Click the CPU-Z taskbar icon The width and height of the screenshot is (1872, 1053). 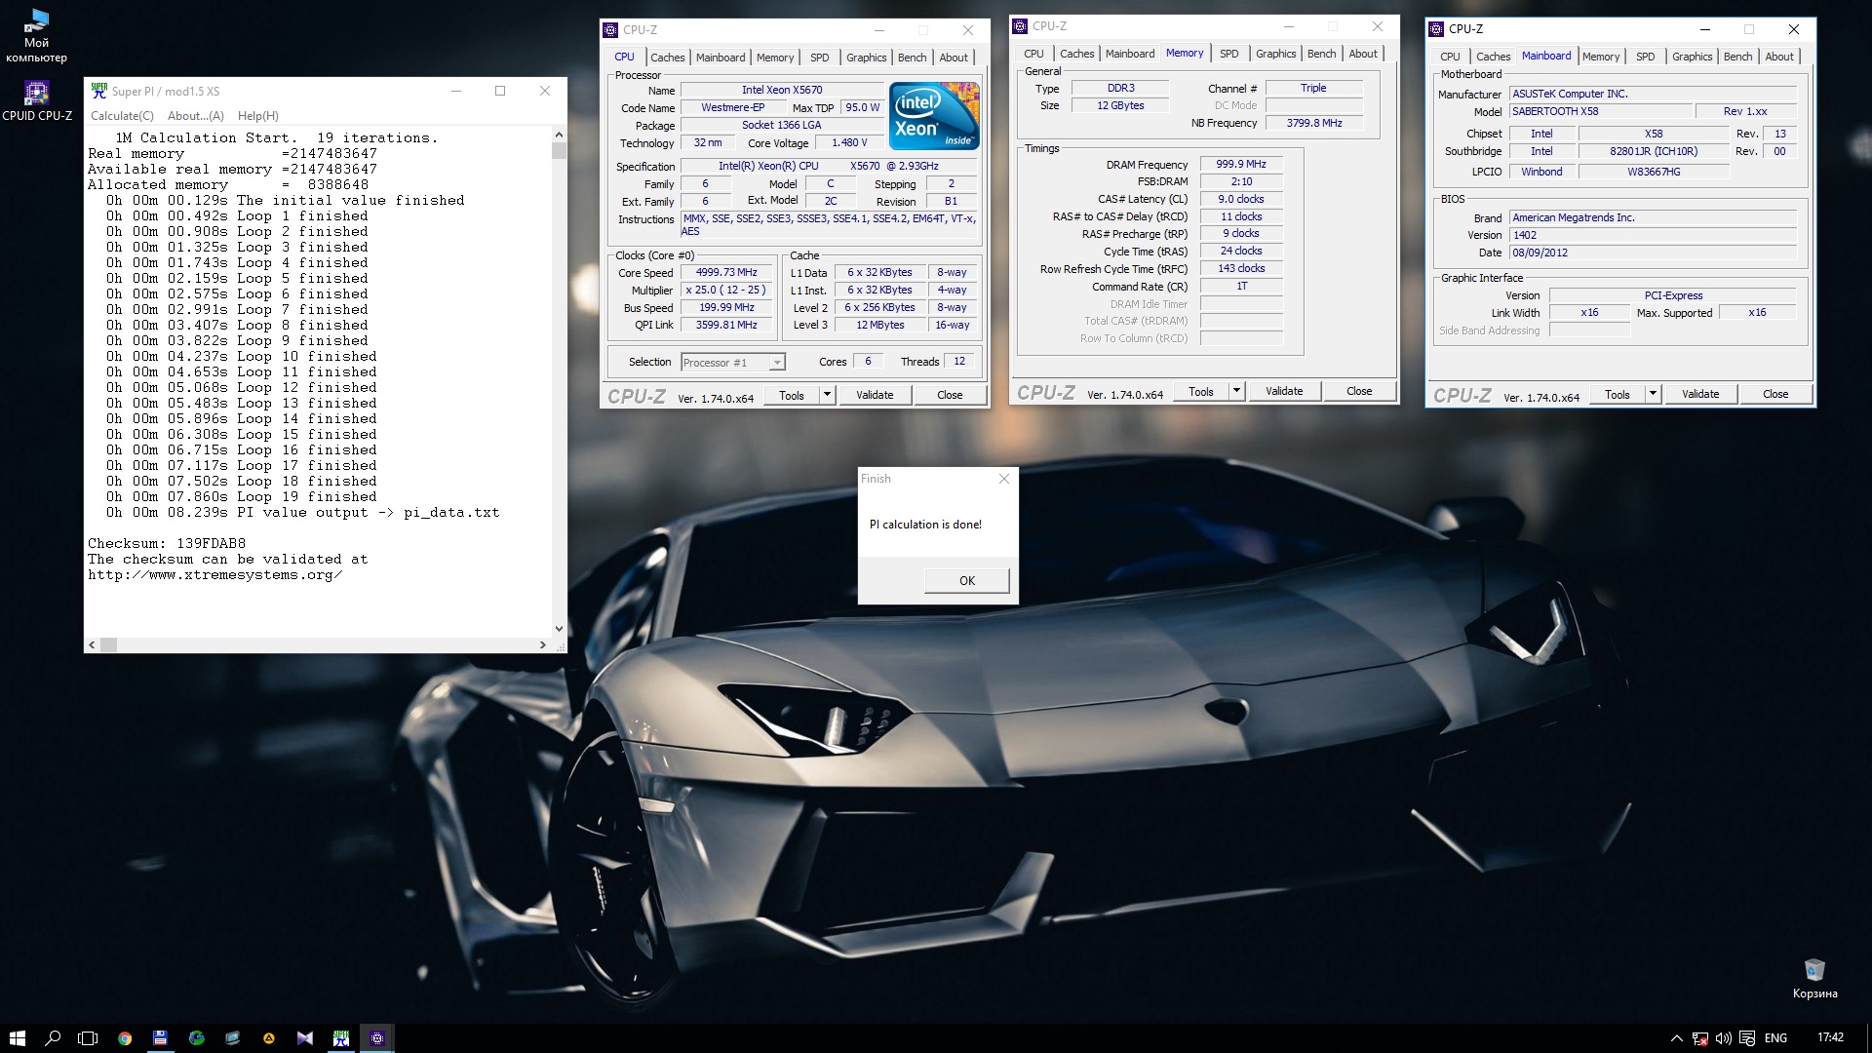point(377,1038)
